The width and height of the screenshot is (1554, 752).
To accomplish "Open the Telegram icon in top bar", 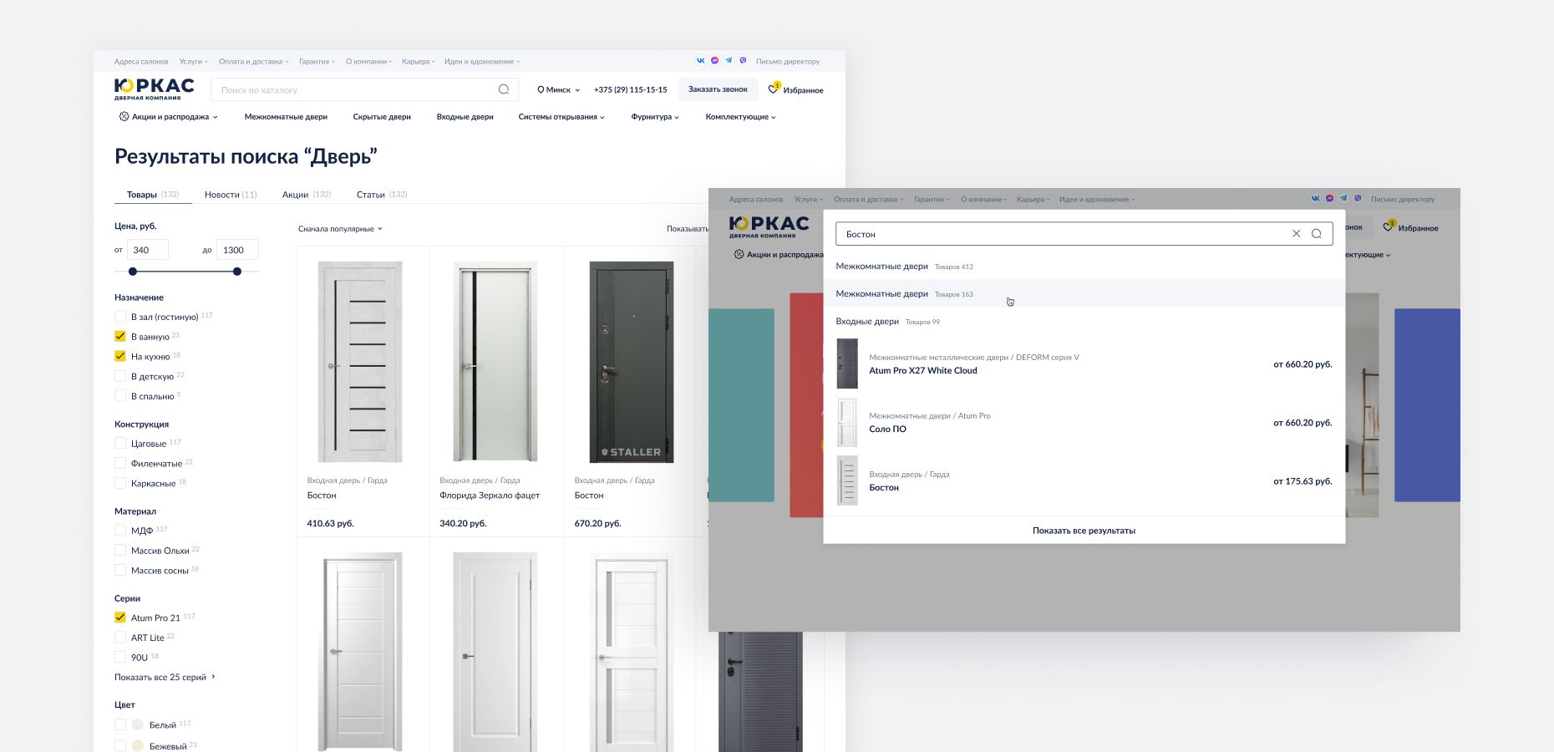I will [729, 61].
